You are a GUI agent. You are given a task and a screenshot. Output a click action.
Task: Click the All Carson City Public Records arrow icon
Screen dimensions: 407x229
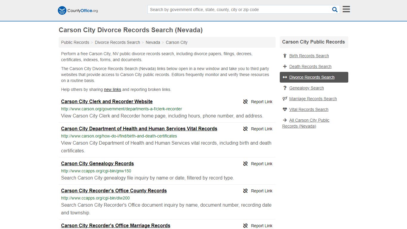click(285, 120)
